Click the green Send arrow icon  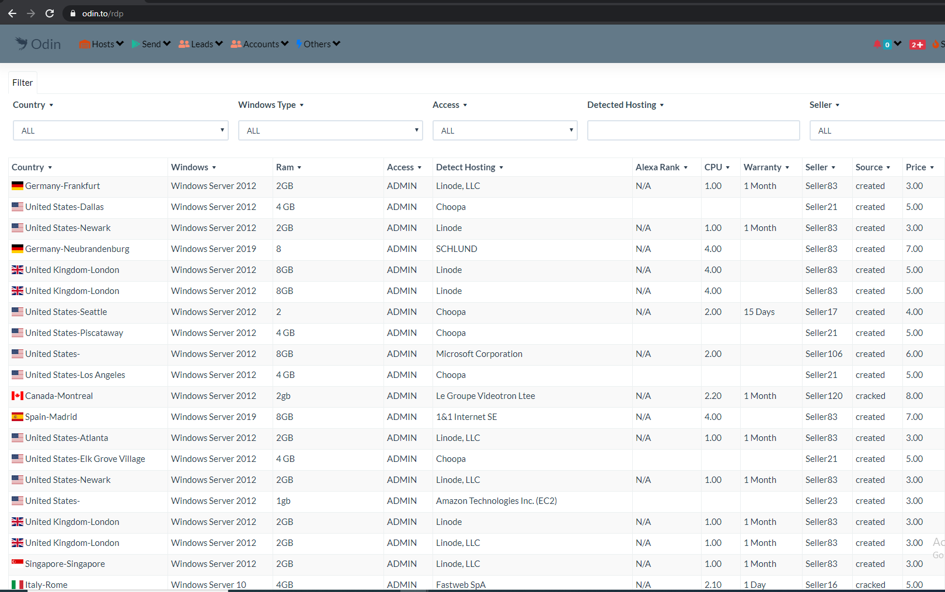tap(135, 44)
